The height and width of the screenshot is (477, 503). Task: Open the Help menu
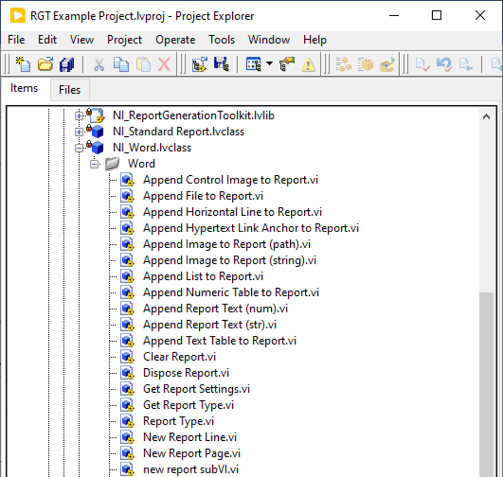tap(315, 39)
